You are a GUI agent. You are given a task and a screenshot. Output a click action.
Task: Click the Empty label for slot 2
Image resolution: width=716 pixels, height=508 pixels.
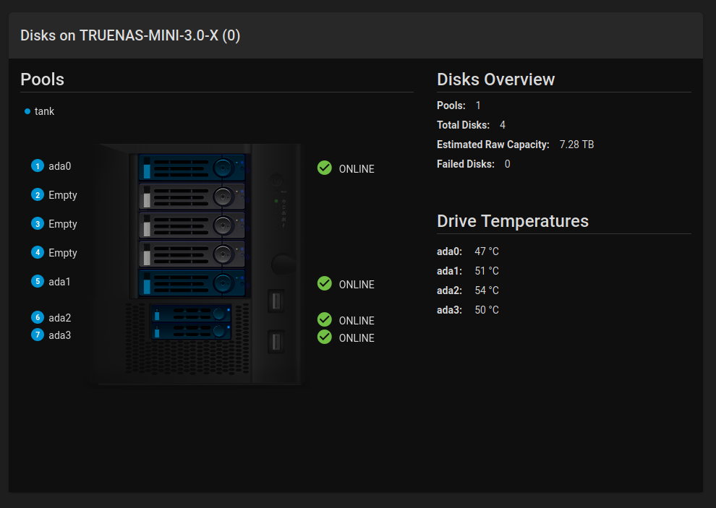[63, 195]
